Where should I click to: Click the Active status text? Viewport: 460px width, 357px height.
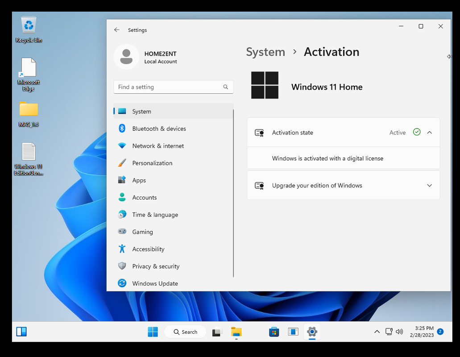[398, 133]
